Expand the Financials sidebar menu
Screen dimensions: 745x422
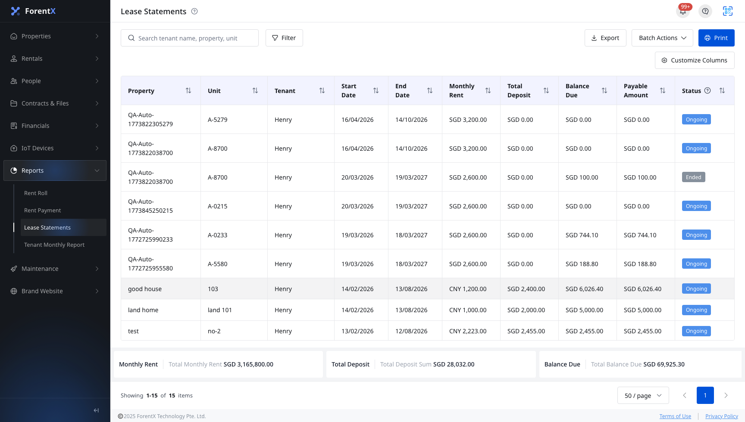(x=55, y=126)
